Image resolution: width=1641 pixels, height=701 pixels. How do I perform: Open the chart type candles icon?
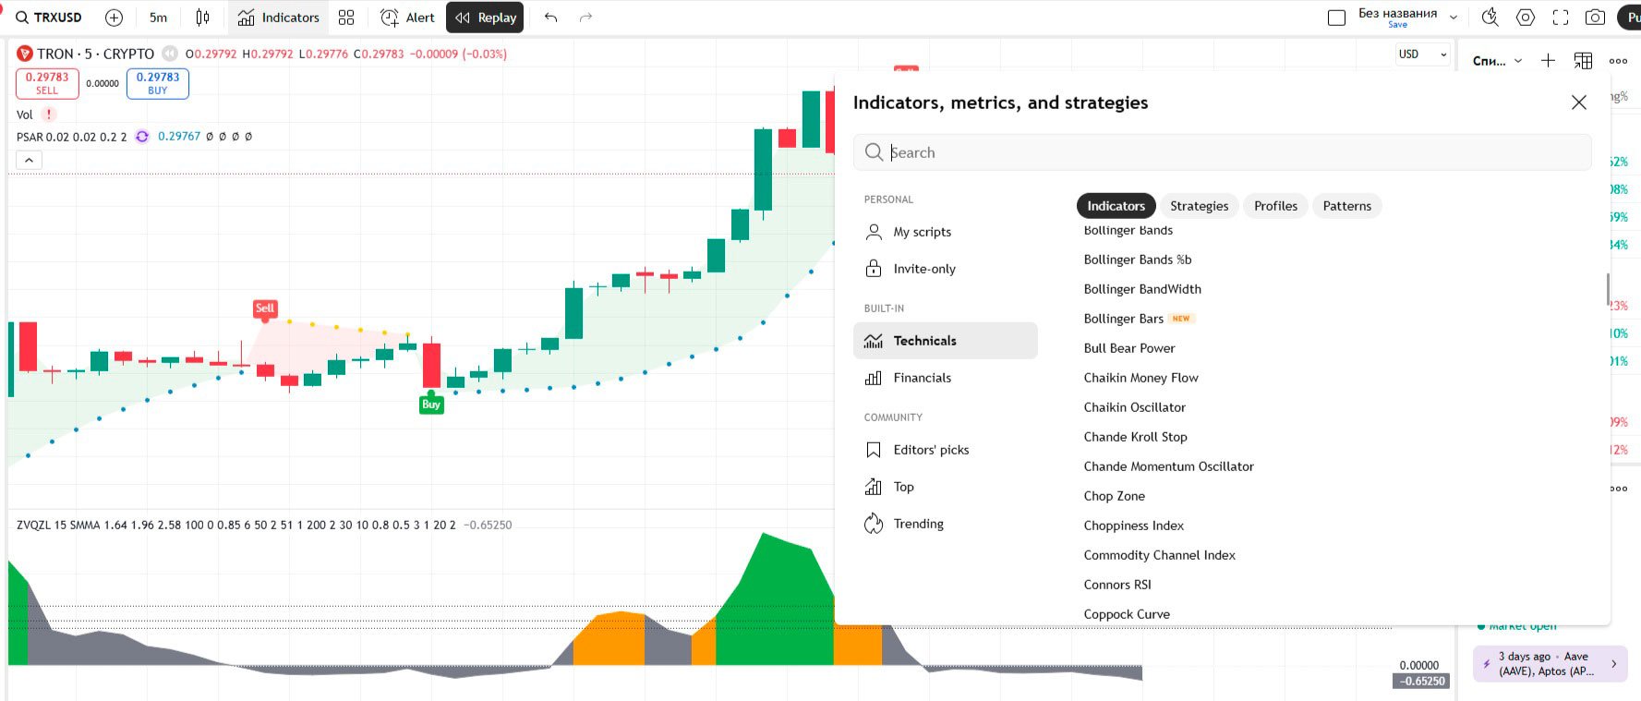203,18
